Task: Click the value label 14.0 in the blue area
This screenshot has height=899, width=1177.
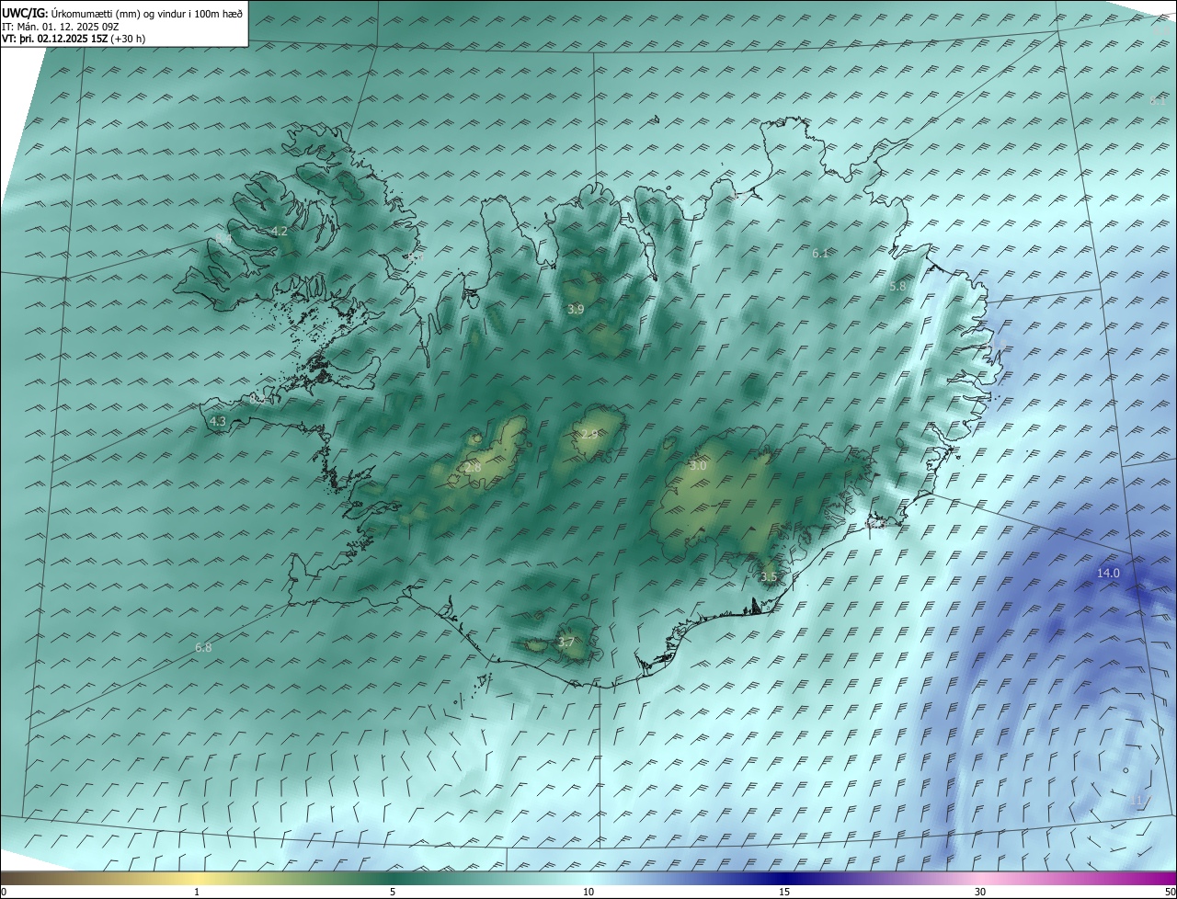Action: (x=1108, y=573)
